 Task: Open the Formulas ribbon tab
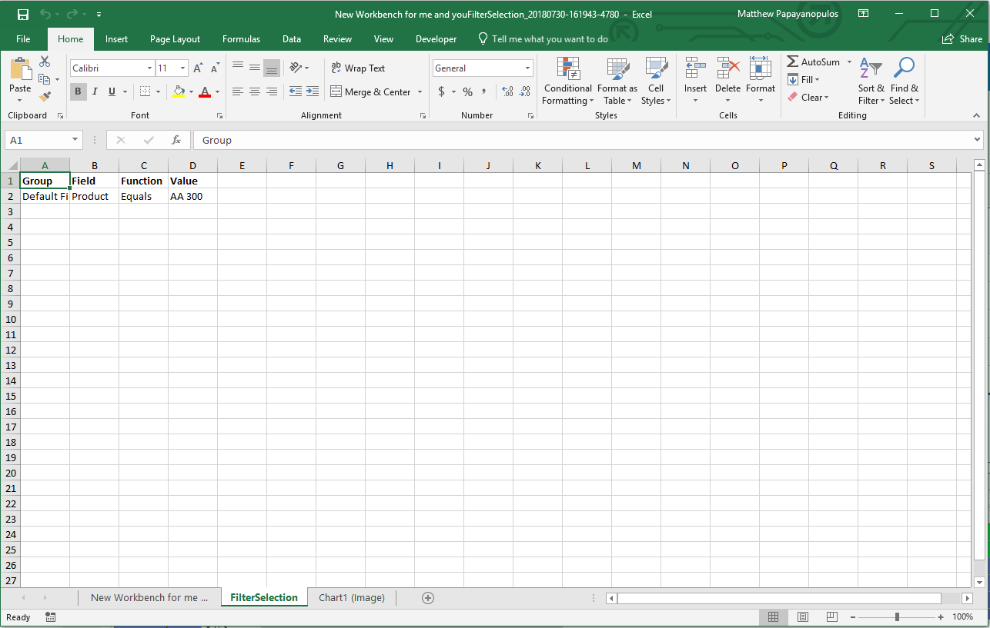point(241,38)
